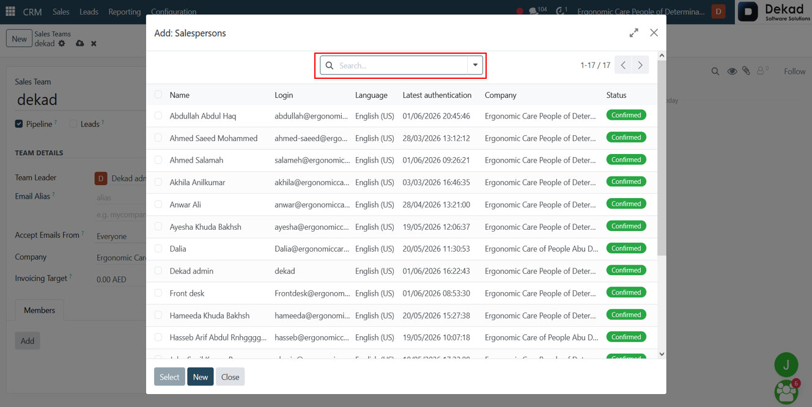Select the Front desk name cell

[x=187, y=293]
